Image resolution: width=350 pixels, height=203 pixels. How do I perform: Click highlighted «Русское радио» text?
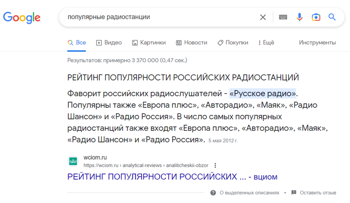[262, 94]
